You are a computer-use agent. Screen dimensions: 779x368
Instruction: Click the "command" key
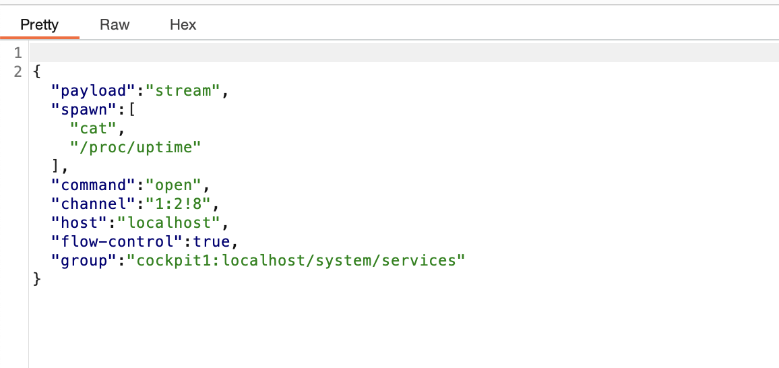(94, 185)
